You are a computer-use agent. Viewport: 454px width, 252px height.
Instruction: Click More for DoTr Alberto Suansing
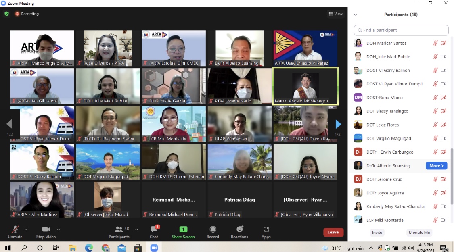pyautogui.click(x=436, y=165)
